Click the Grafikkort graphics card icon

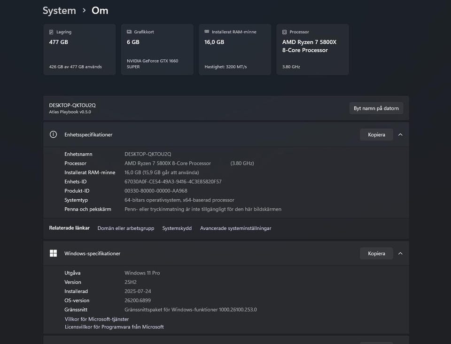[129, 32]
